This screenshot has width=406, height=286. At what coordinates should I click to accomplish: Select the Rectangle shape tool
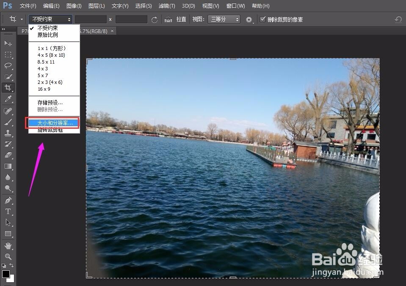(x=8, y=233)
